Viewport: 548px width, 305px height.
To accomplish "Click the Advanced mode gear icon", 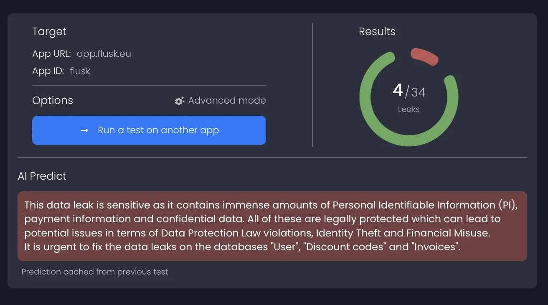I will pos(180,101).
